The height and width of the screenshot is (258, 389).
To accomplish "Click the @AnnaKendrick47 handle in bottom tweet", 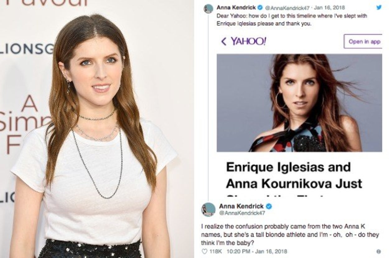I will pos(242,213).
